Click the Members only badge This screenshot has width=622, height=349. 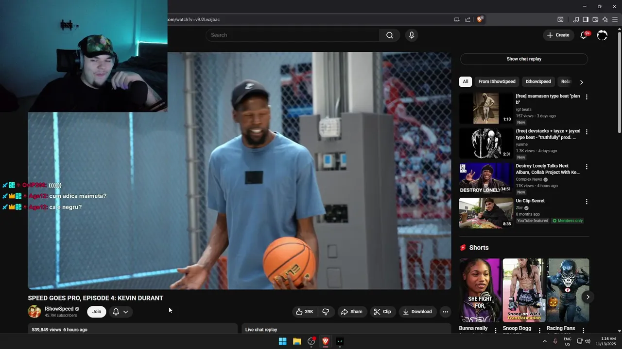click(567, 221)
